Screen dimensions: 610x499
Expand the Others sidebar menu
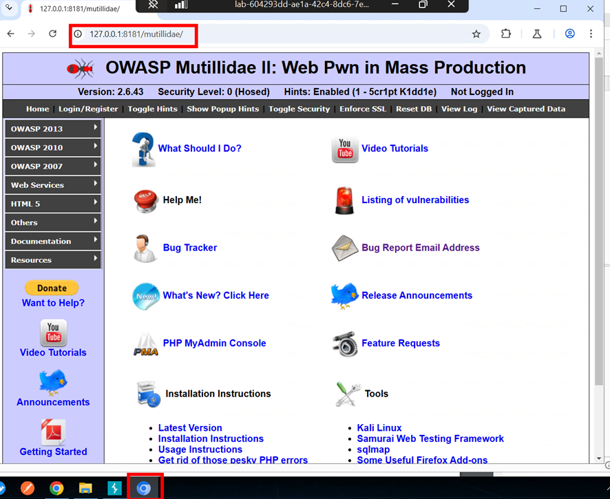pyautogui.click(x=53, y=222)
